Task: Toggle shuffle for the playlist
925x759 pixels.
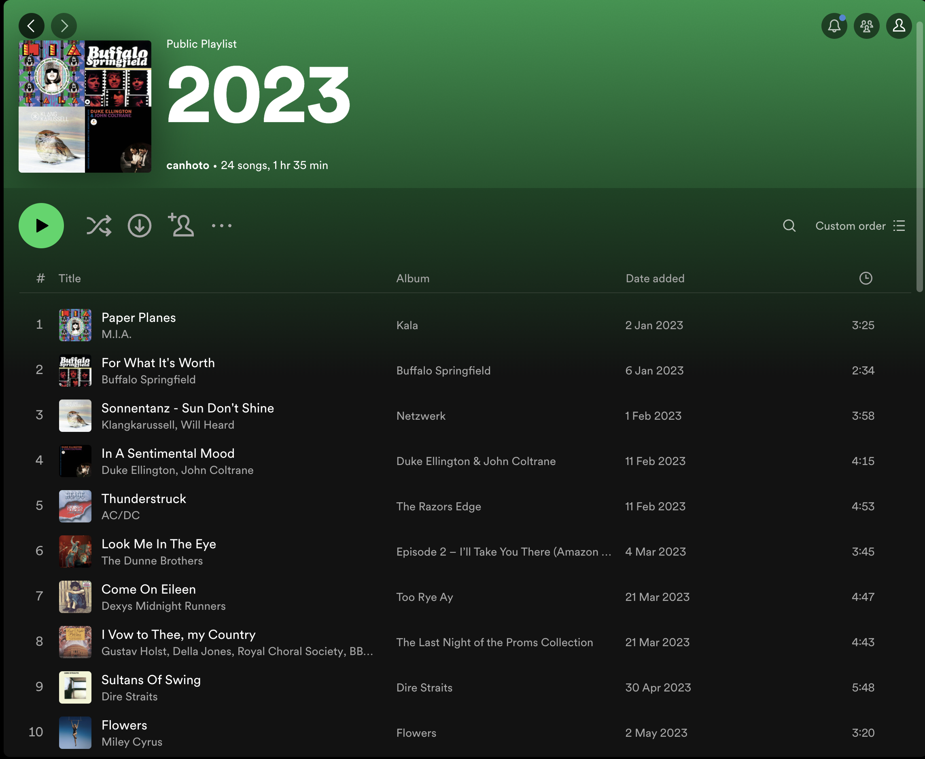Action: tap(98, 226)
